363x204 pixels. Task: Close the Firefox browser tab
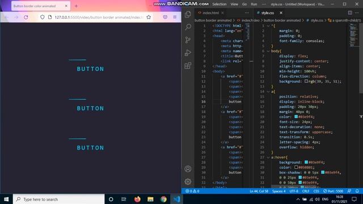pos(66,6)
